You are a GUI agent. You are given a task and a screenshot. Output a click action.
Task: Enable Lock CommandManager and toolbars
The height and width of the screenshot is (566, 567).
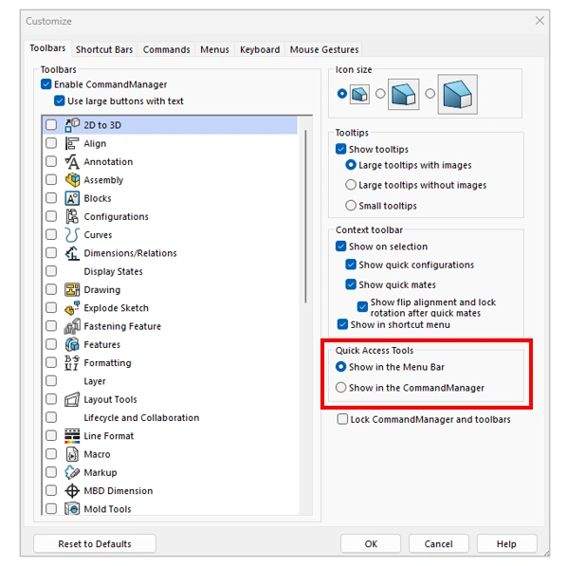coord(342,419)
